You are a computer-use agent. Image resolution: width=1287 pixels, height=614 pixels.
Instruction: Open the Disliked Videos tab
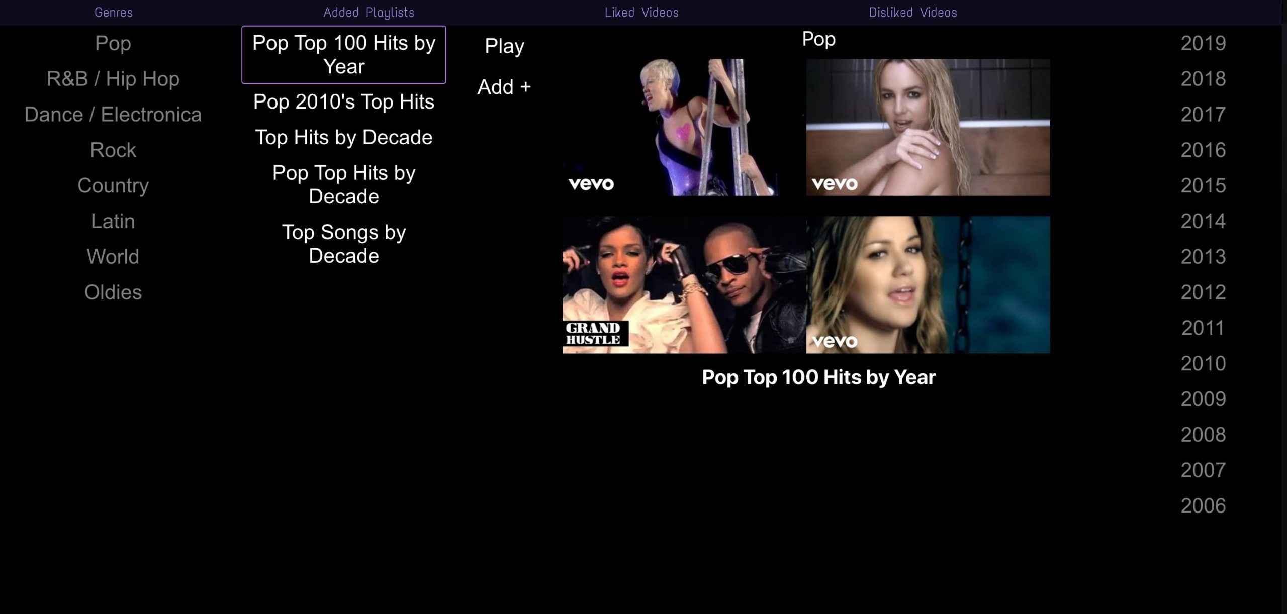pos(913,13)
